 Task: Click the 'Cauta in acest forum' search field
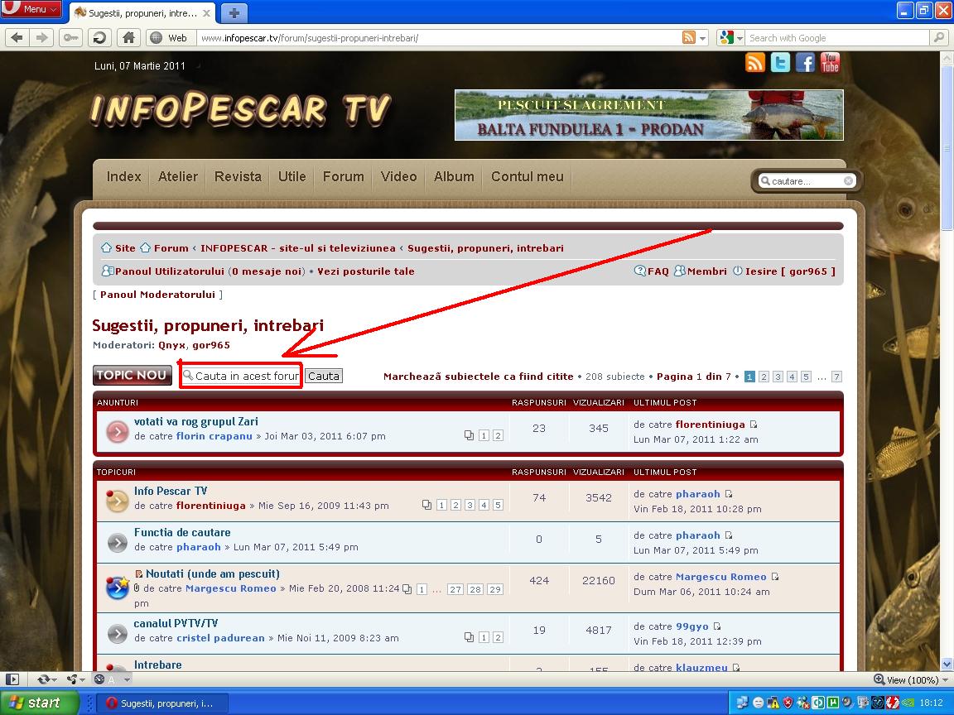246,376
